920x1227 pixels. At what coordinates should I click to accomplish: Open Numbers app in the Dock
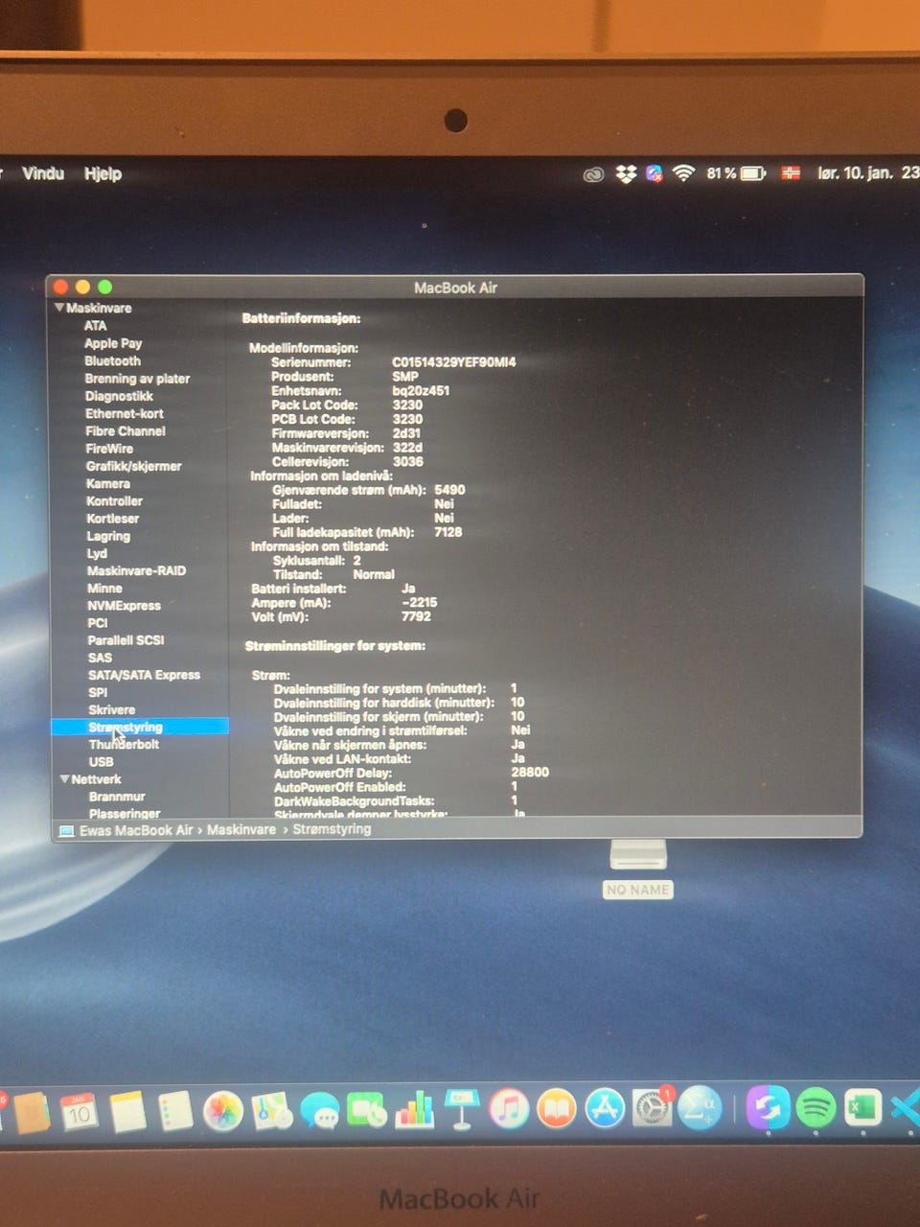(x=415, y=1111)
